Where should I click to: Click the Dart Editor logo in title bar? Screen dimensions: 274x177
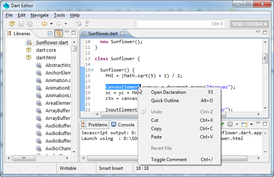[6, 6]
